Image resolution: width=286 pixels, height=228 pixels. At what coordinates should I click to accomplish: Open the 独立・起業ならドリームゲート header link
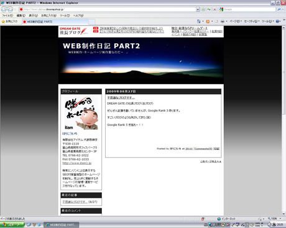point(190,28)
